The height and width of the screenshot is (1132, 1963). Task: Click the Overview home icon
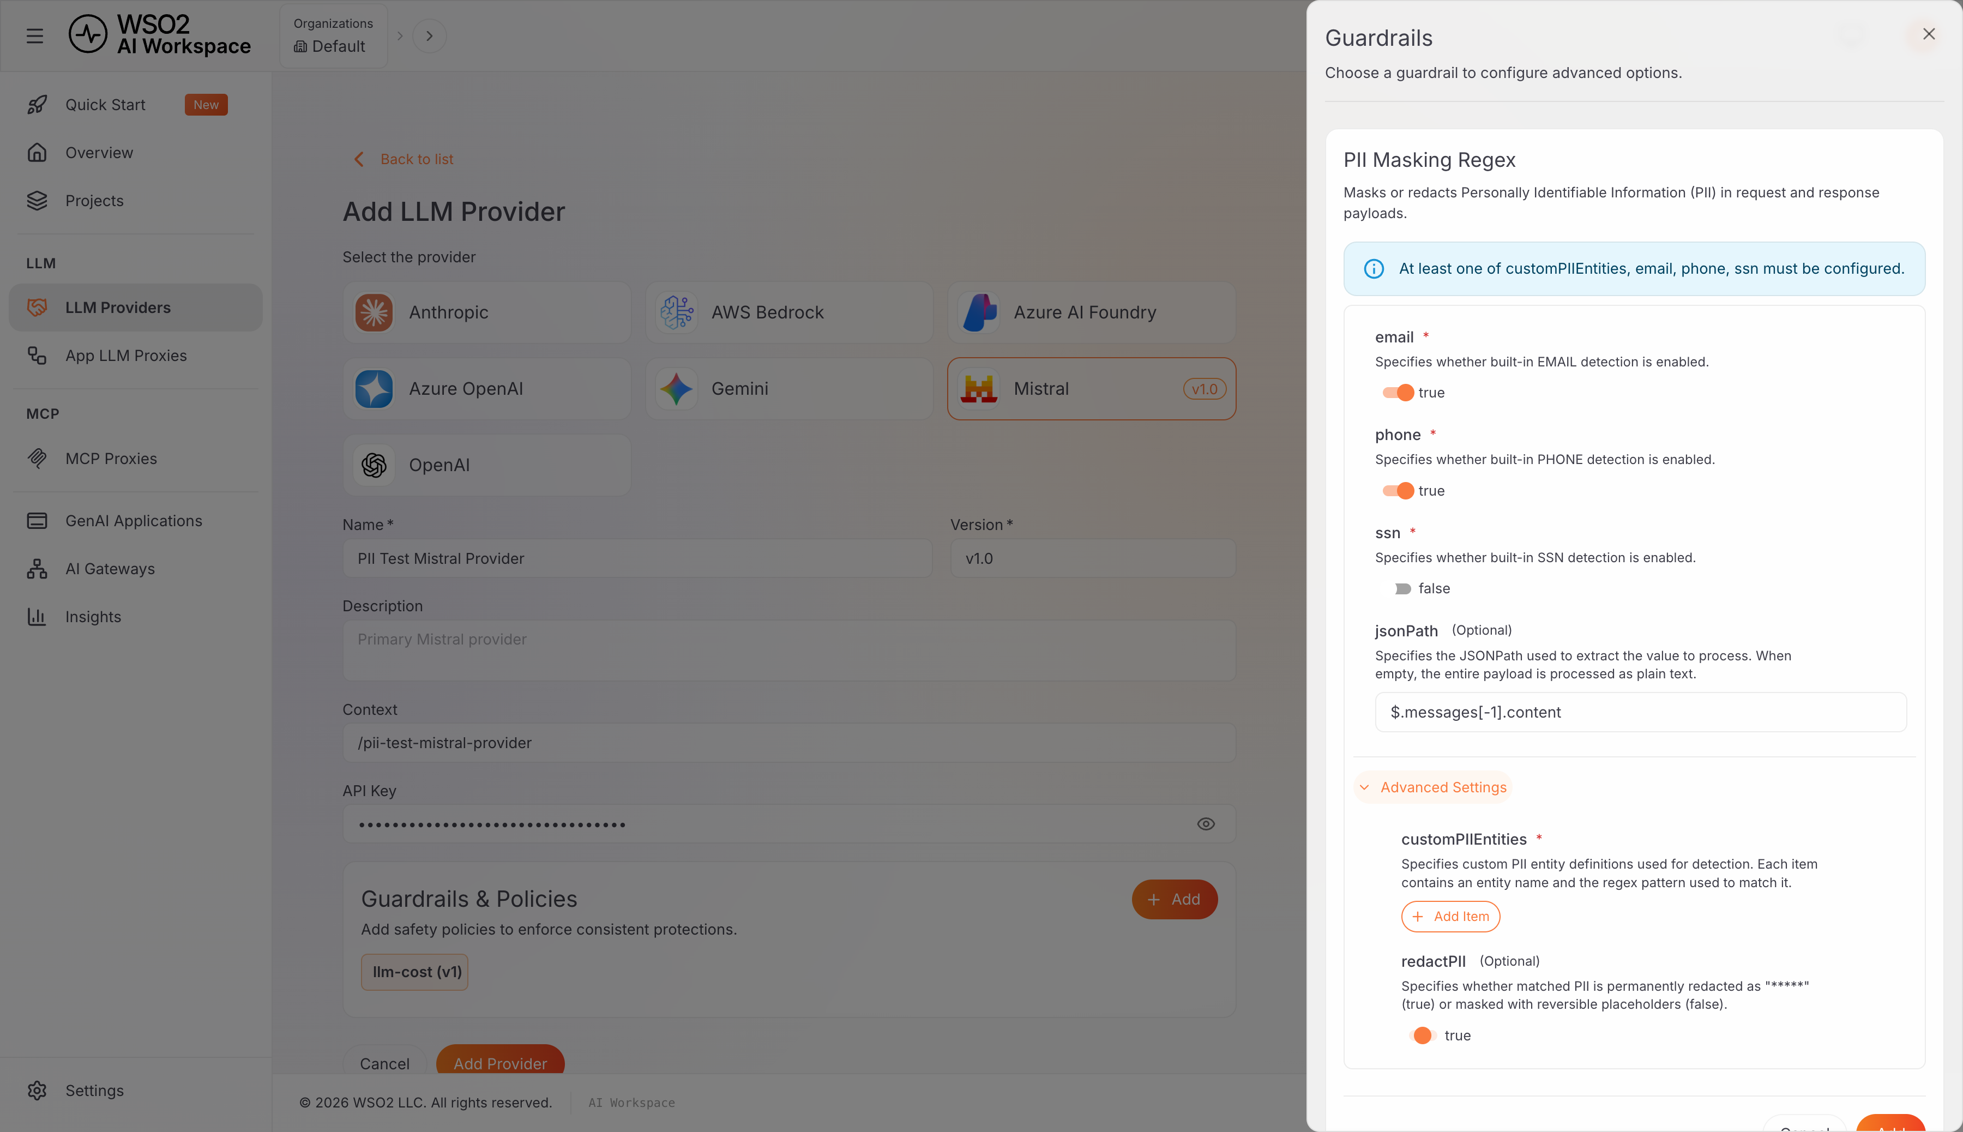click(x=37, y=152)
